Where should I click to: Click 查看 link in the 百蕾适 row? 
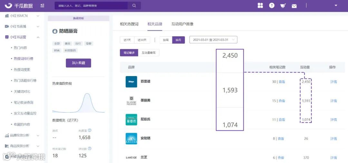coord(282,82)
